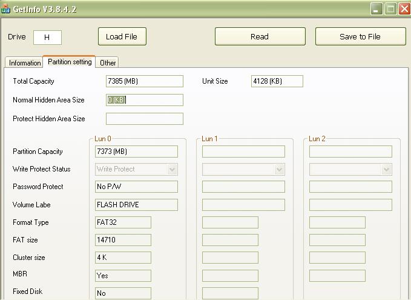Click Lun 1 Password Protect field
The image size is (411, 300).
[243, 187]
